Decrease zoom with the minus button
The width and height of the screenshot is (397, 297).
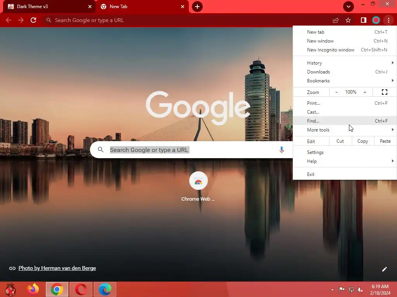click(336, 92)
